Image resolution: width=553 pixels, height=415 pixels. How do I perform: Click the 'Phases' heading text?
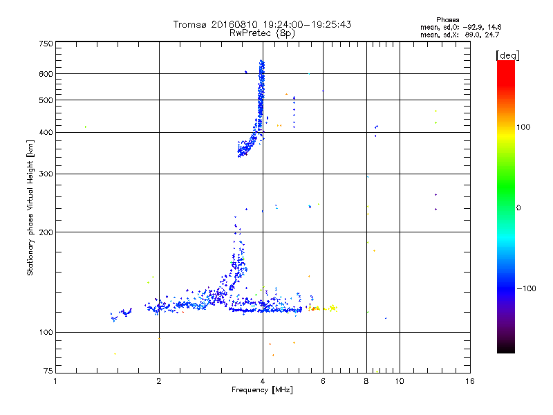(x=447, y=20)
